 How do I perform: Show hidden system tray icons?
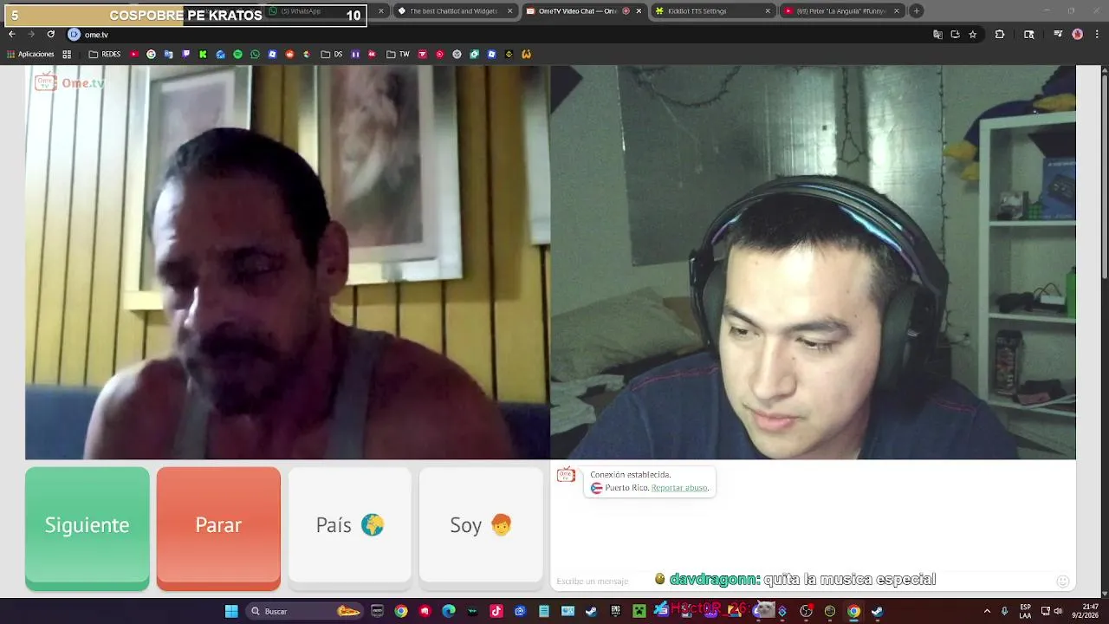[987, 611]
